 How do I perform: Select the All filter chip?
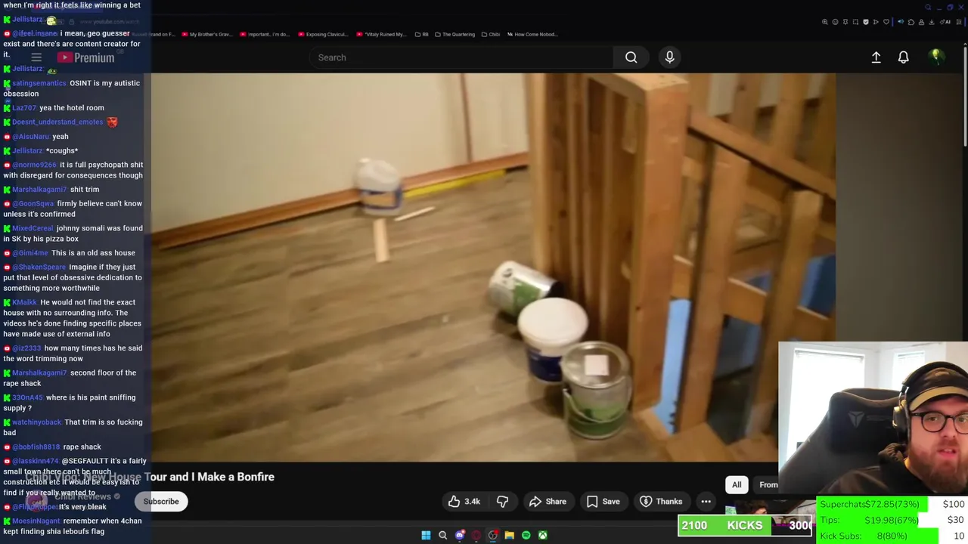[x=737, y=485]
